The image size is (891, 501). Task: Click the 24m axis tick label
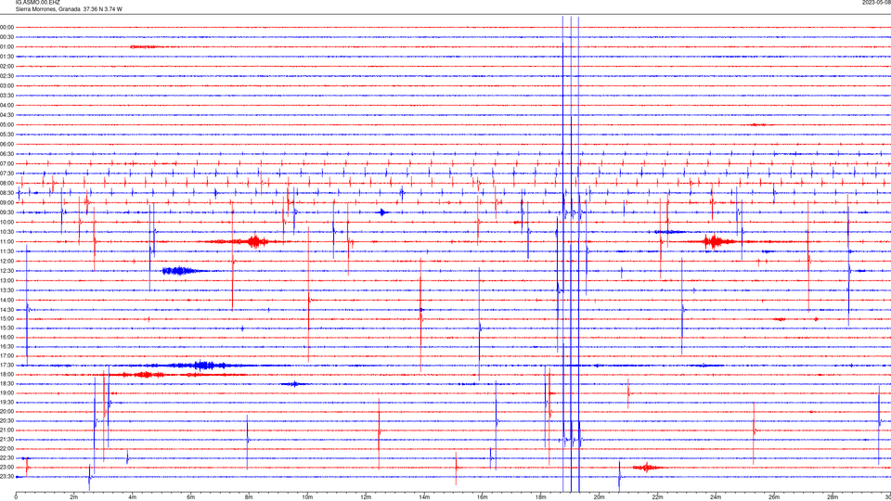[x=716, y=497]
